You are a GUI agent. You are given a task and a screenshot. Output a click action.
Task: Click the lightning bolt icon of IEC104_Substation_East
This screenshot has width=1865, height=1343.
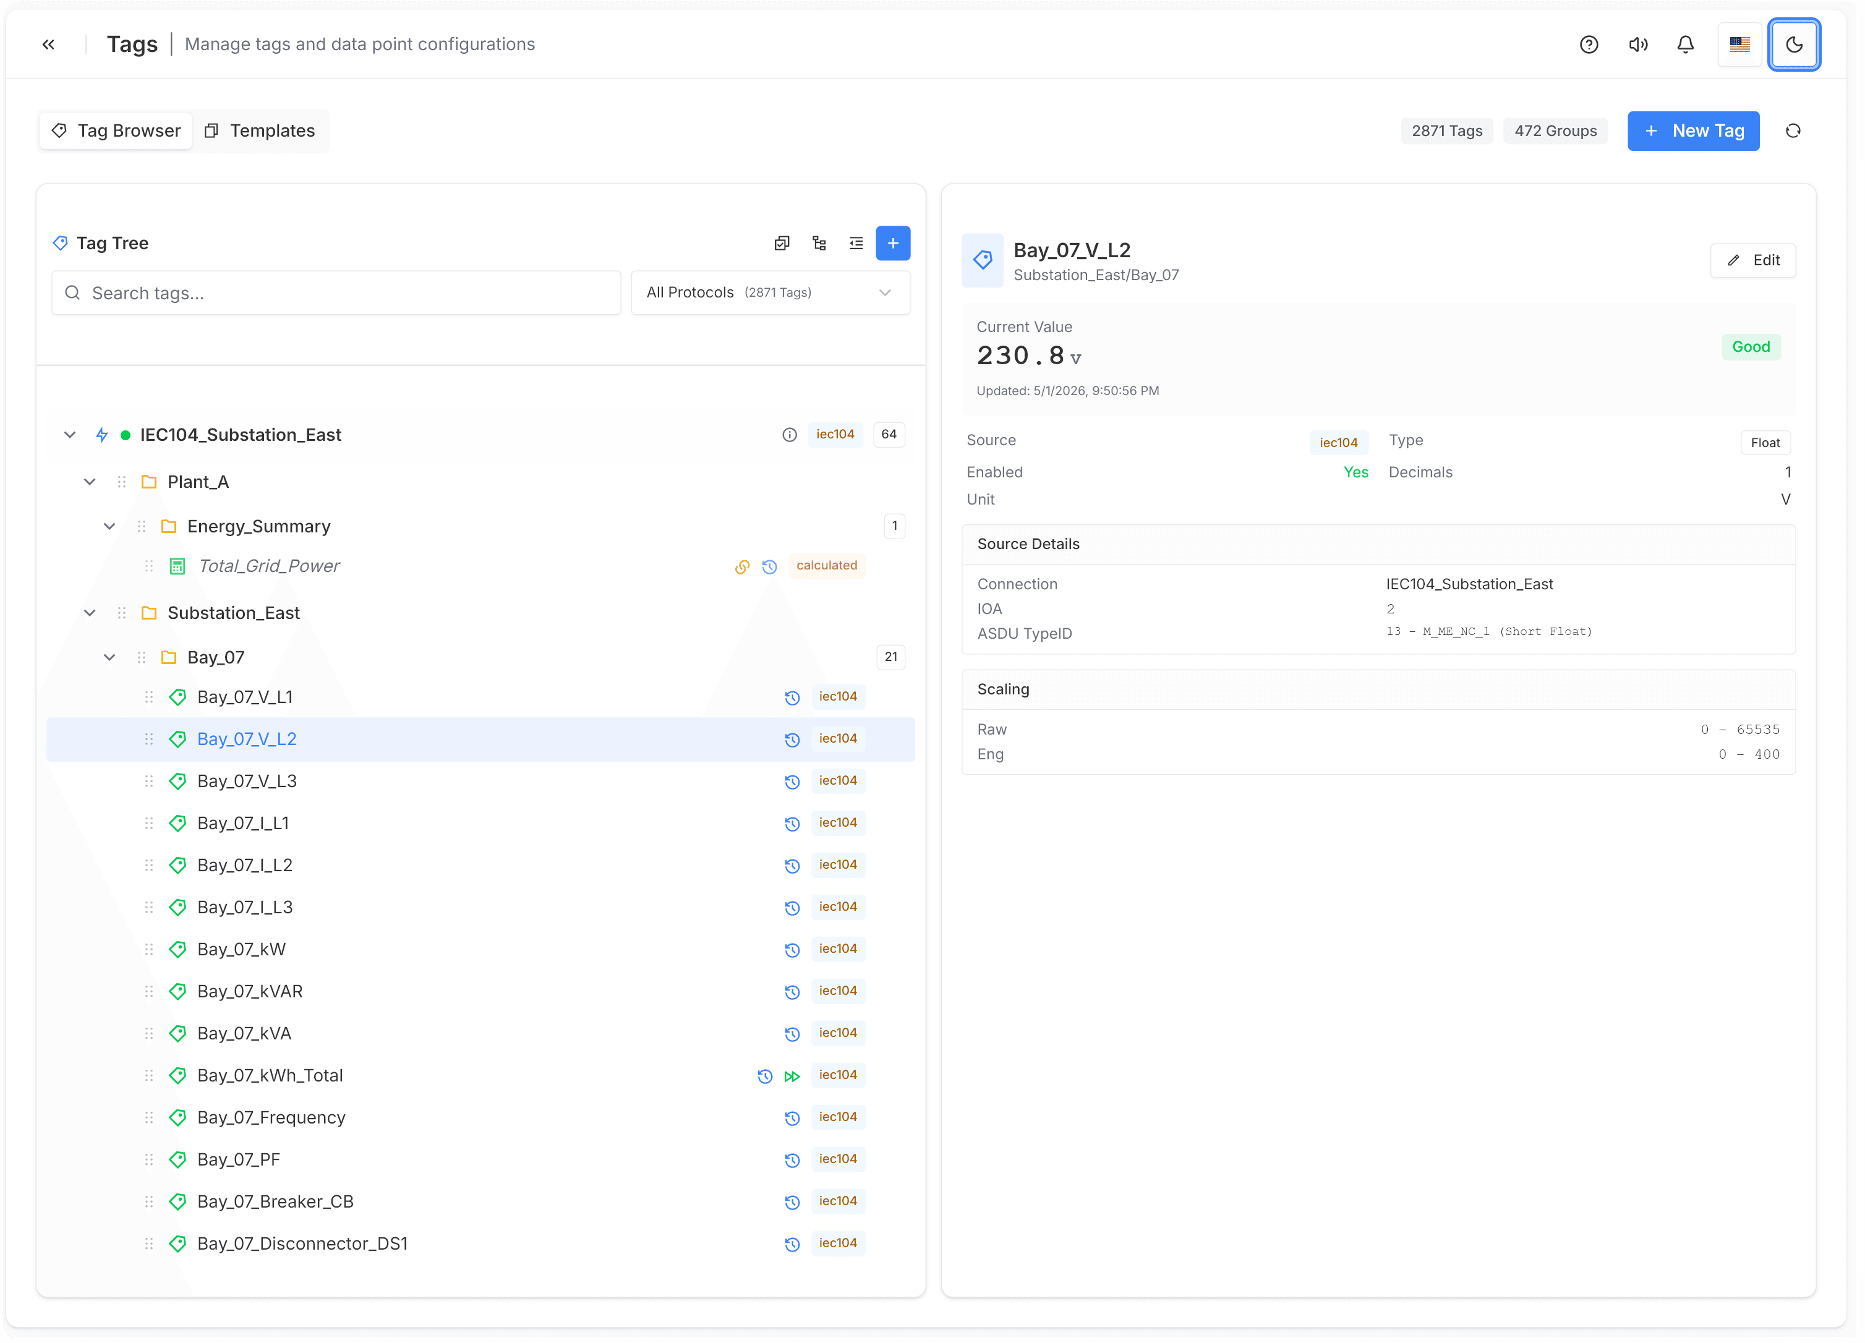point(102,436)
